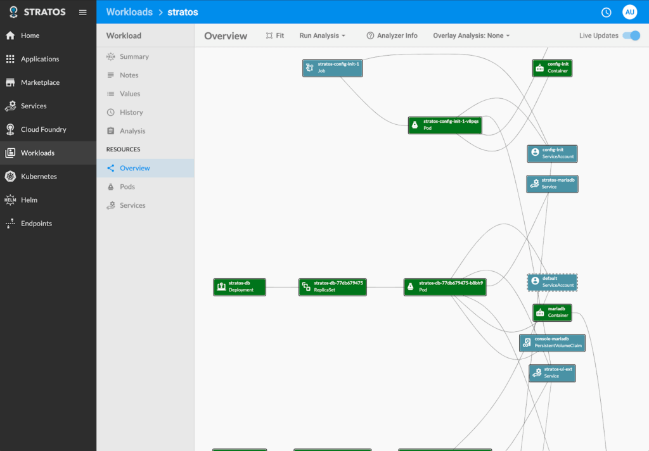Select the stratos-db-77db679475 ReplicaSet node
The height and width of the screenshot is (451, 649).
pos(332,287)
